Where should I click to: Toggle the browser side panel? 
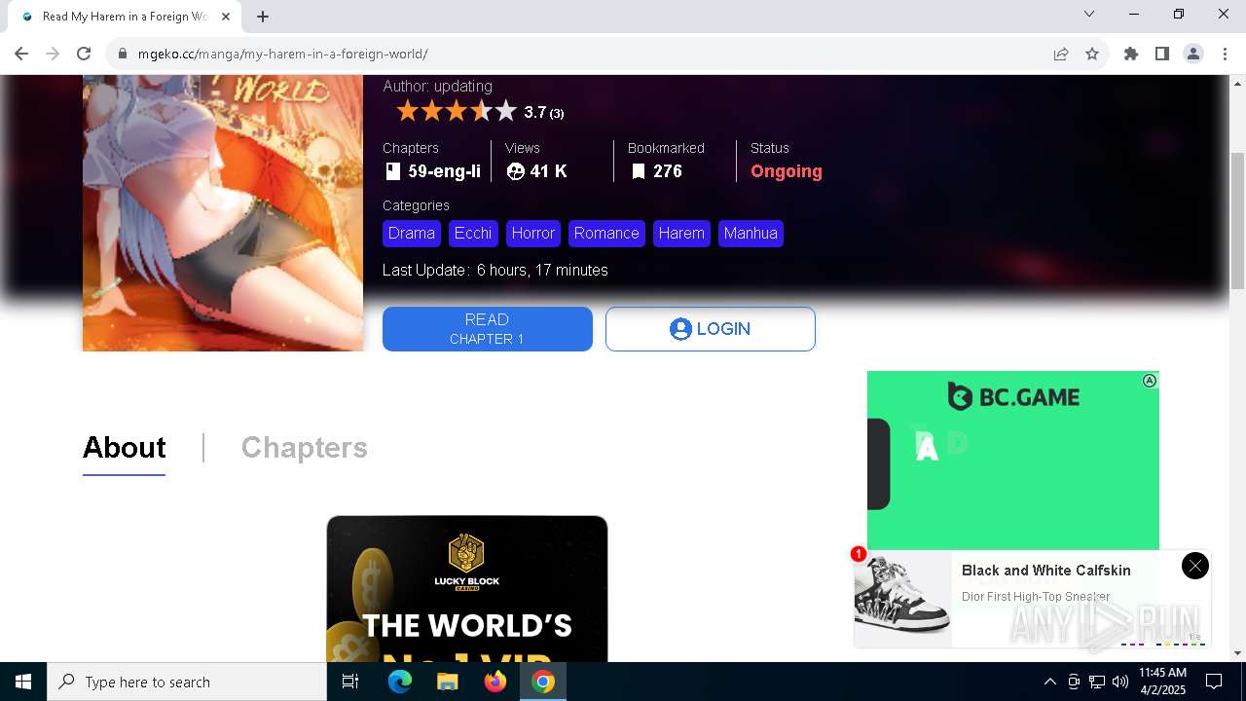tap(1162, 54)
